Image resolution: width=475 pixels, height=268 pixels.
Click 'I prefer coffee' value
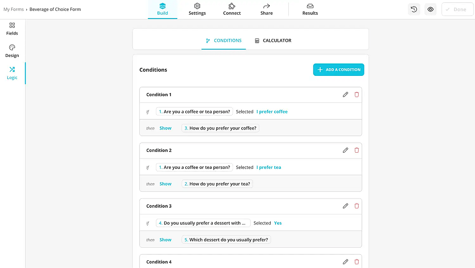tap(272, 111)
